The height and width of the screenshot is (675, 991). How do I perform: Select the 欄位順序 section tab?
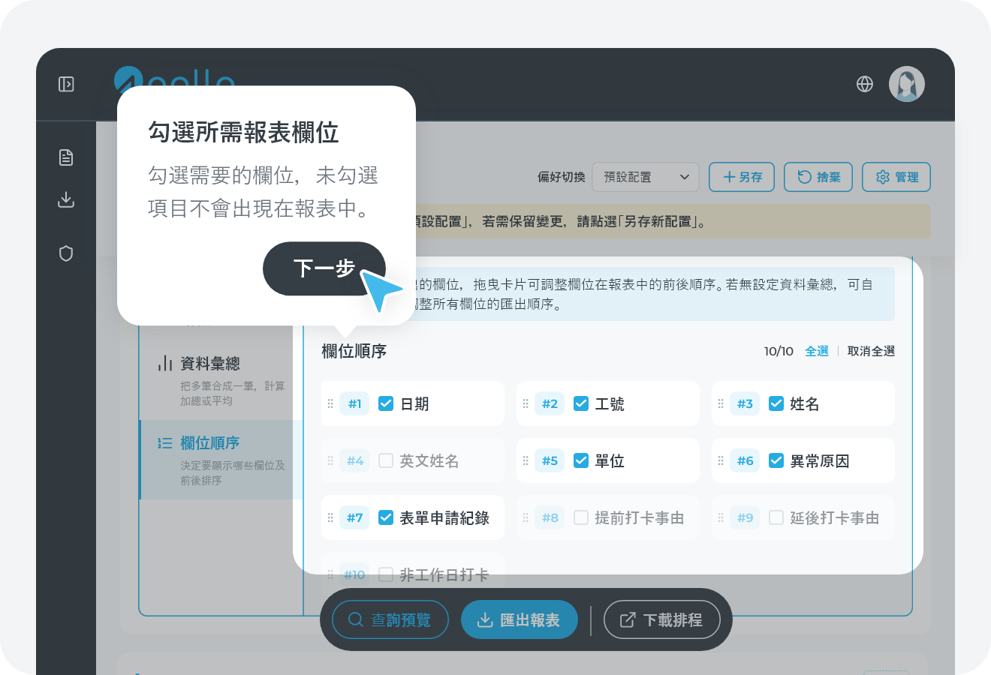pyautogui.click(x=221, y=460)
